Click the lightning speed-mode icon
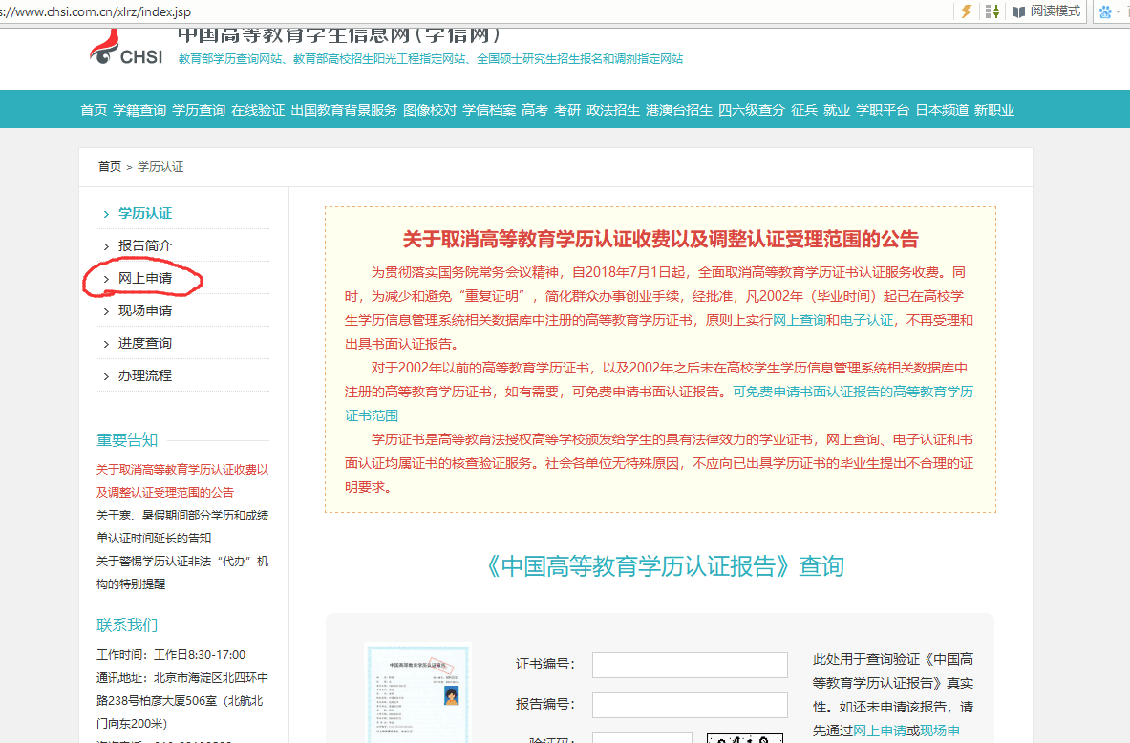 (966, 11)
